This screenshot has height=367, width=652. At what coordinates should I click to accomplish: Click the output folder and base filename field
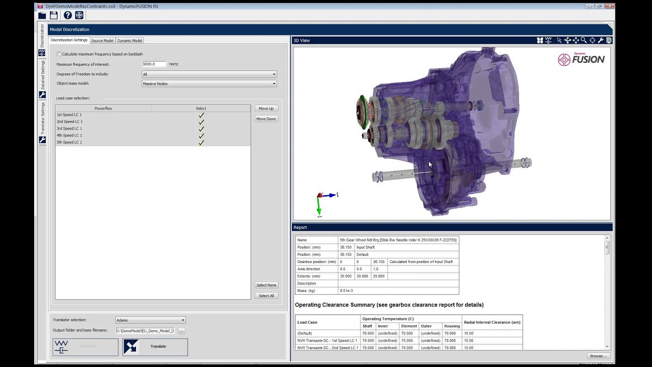click(x=145, y=331)
